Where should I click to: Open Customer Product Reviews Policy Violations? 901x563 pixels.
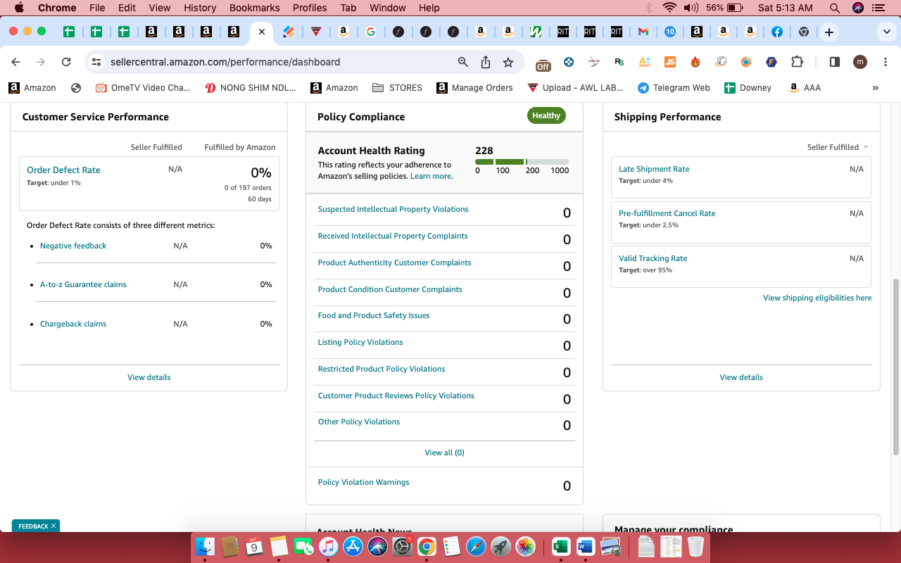pyautogui.click(x=396, y=396)
